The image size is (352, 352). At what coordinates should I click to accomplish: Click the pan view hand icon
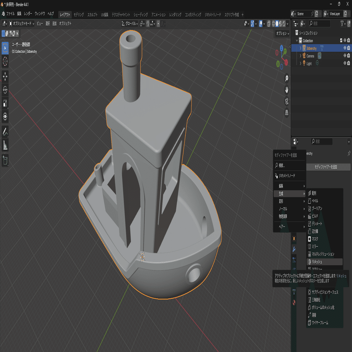click(x=287, y=90)
